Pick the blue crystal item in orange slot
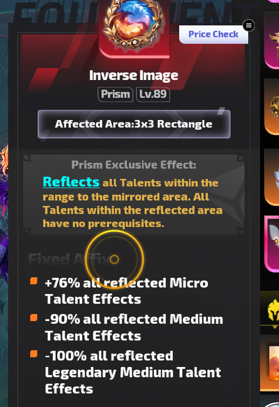279x407 pixels. point(272,177)
